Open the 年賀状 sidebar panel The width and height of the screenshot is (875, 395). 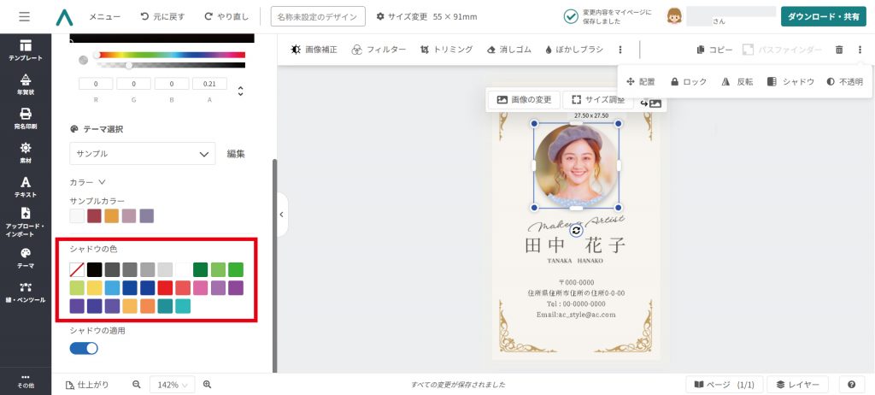tap(26, 85)
